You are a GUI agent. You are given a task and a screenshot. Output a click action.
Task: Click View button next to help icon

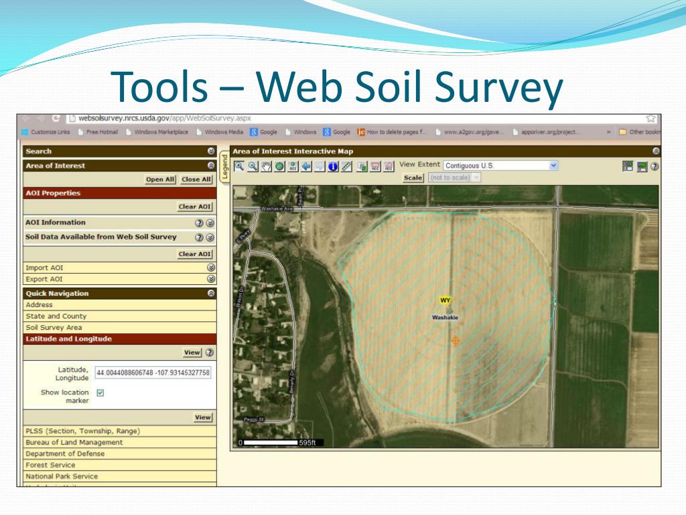pos(192,353)
